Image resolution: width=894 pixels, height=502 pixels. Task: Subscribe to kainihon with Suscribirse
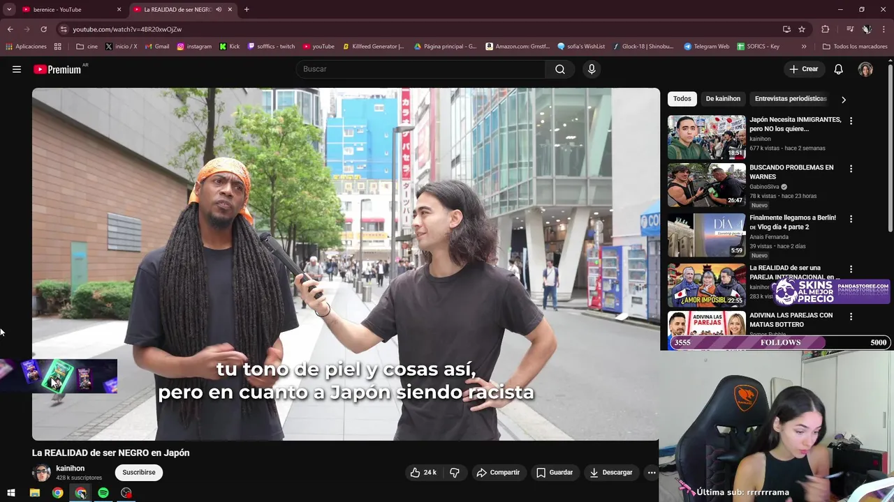coord(139,473)
